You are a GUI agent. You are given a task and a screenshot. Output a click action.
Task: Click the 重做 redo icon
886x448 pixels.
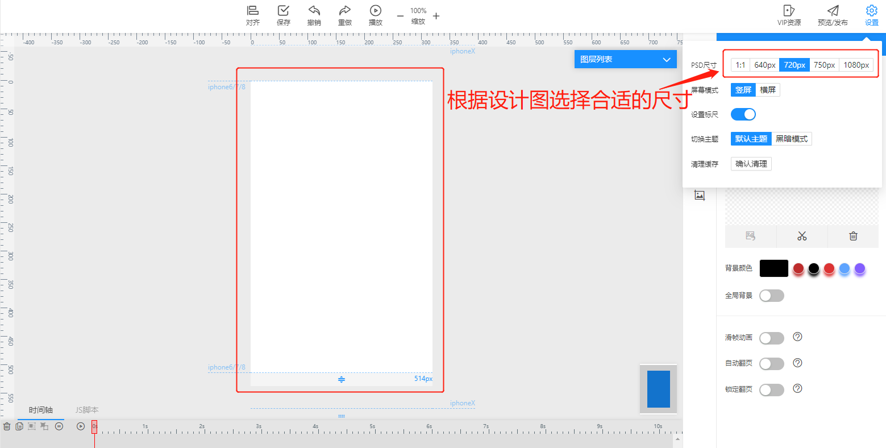(x=345, y=15)
